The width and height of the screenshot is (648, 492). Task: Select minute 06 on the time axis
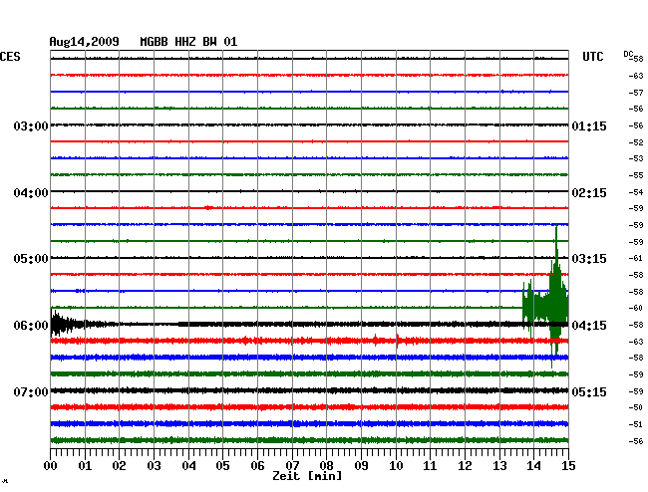[x=257, y=466]
